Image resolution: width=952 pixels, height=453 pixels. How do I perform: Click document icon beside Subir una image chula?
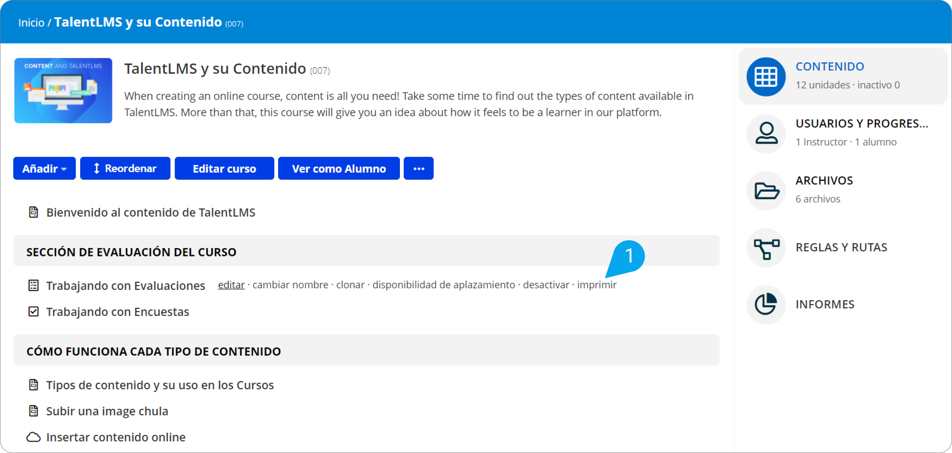point(33,411)
